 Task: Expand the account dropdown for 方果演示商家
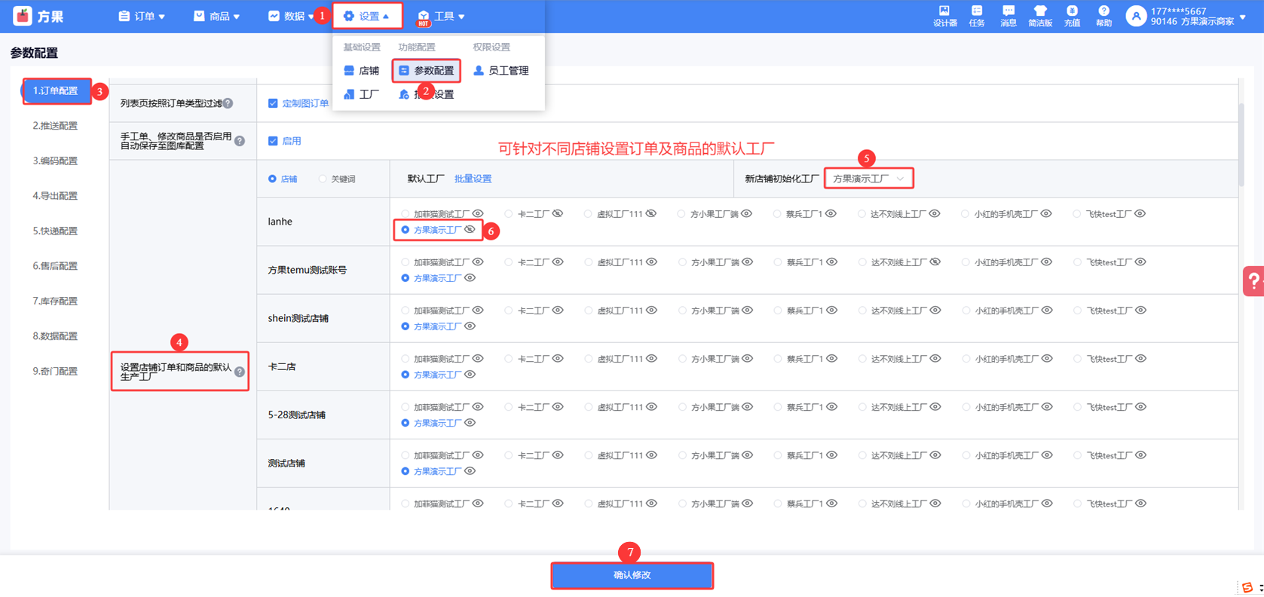(x=1242, y=17)
